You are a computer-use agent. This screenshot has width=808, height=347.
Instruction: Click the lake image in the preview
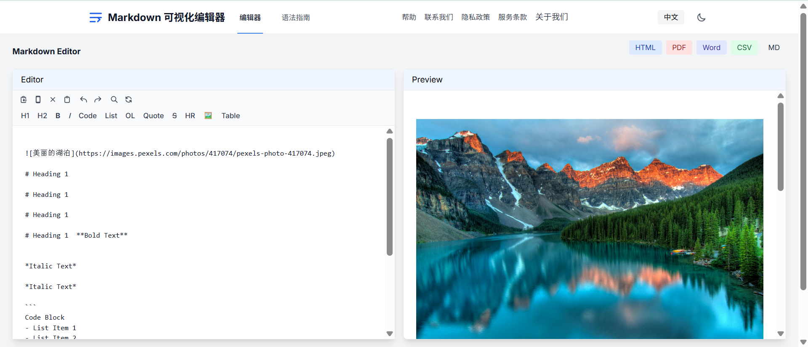[590, 229]
